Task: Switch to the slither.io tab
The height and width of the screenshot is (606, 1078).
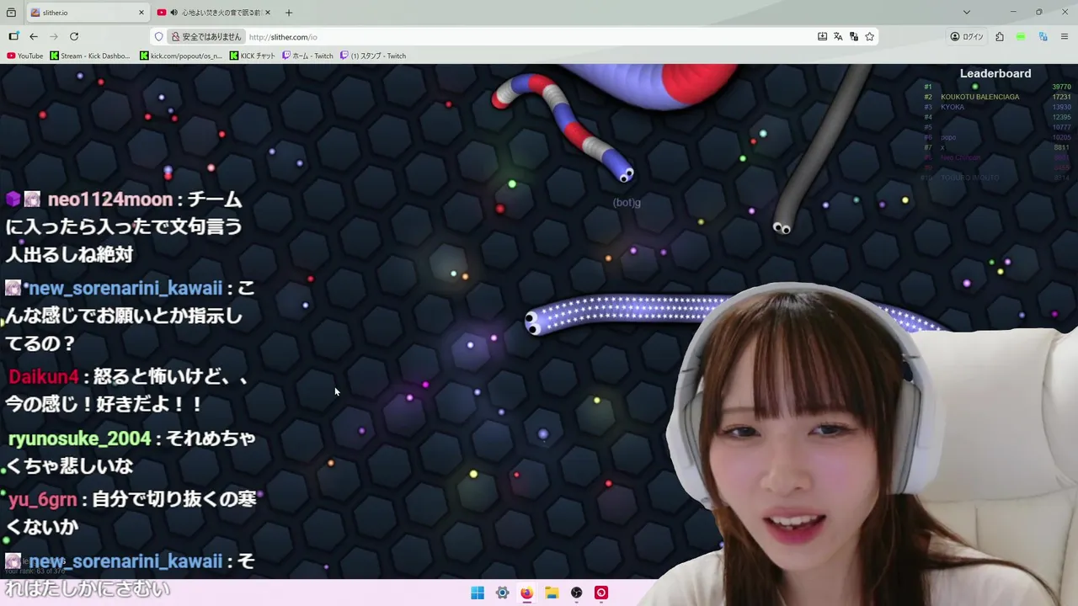Action: [x=87, y=13]
